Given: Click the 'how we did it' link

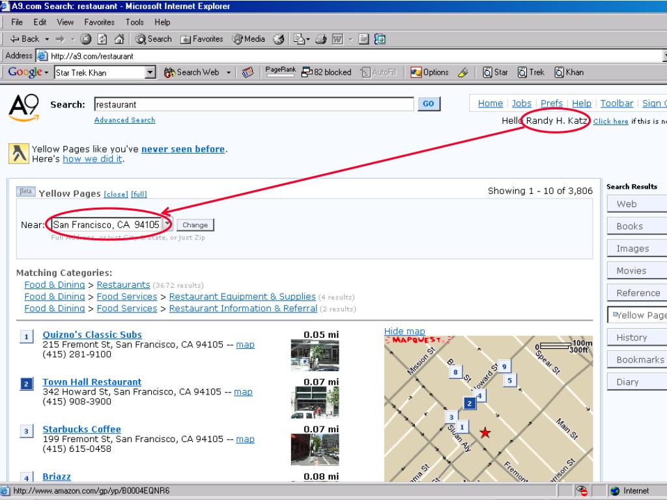Looking at the screenshot, I should [92, 159].
